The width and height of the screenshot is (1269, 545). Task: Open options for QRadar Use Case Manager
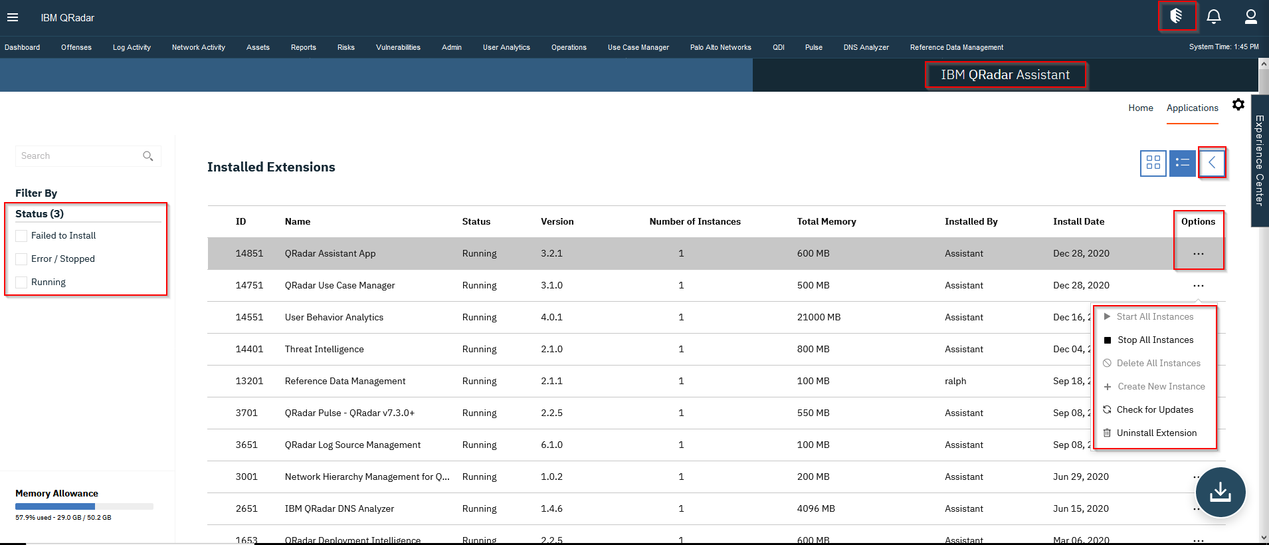[x=1199, y=286]
